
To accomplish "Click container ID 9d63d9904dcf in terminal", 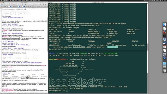I will (x=55, y=45).
